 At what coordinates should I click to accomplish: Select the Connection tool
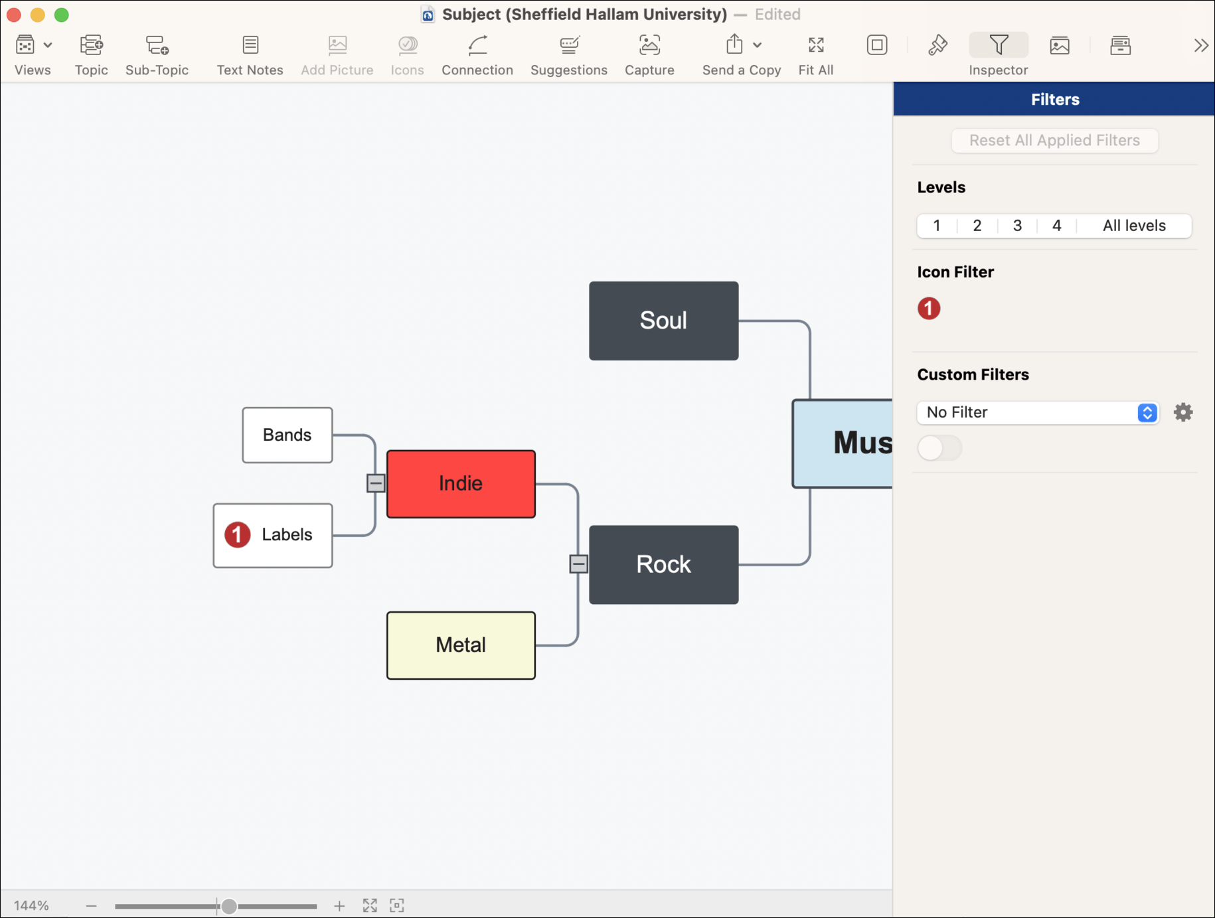click(477, 53)
